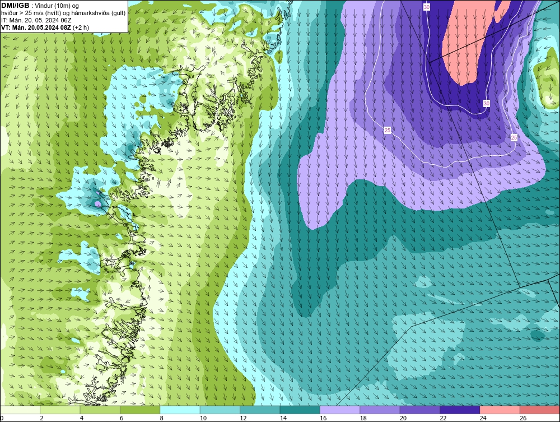
Task: Click the legend scale number 2
Action: click(x=42, y=418)
